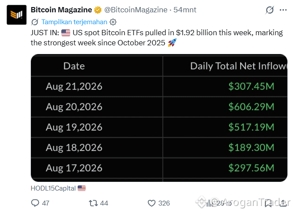This screenshot has height=213, width=294.
Task: Bookmark this tweet
Action: coord(268,203)
